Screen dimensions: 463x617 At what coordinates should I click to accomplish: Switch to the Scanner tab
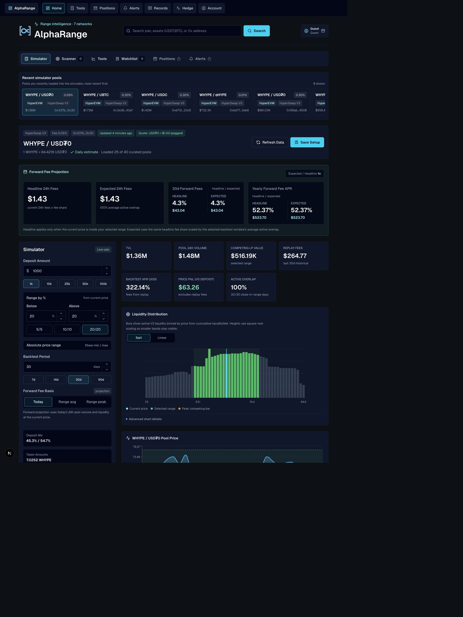click(x=69, y=59)
